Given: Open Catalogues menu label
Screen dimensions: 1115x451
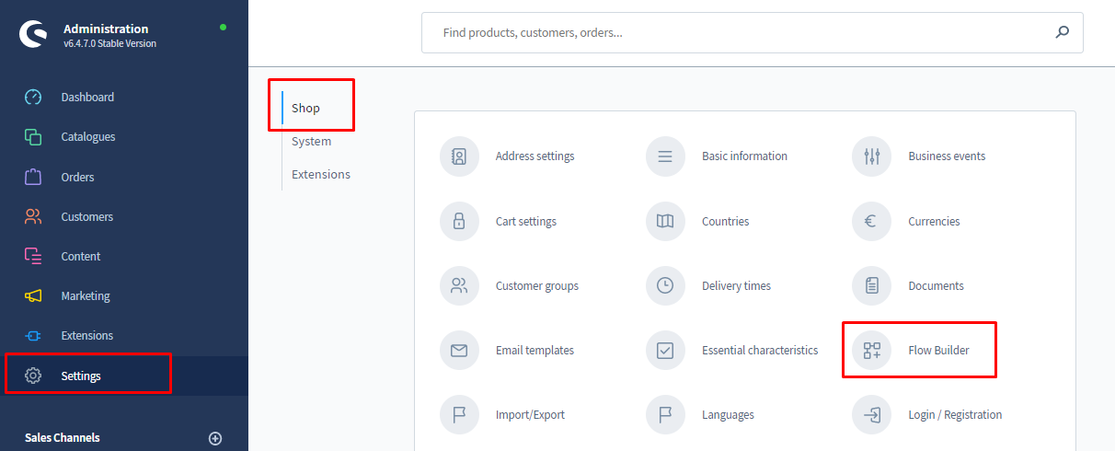Looking at the screenshot, I should tap(88, 136).
